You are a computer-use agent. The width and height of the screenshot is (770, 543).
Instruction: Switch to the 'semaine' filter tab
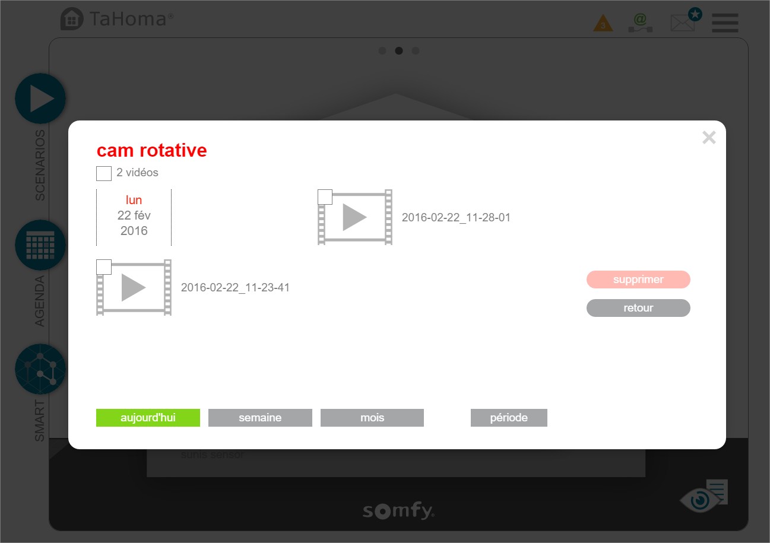[x=260, y=418]
